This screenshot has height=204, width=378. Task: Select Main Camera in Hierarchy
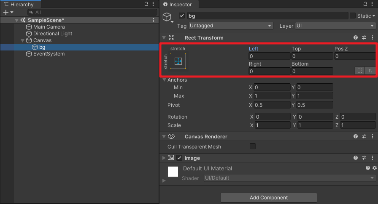[49, 27]
